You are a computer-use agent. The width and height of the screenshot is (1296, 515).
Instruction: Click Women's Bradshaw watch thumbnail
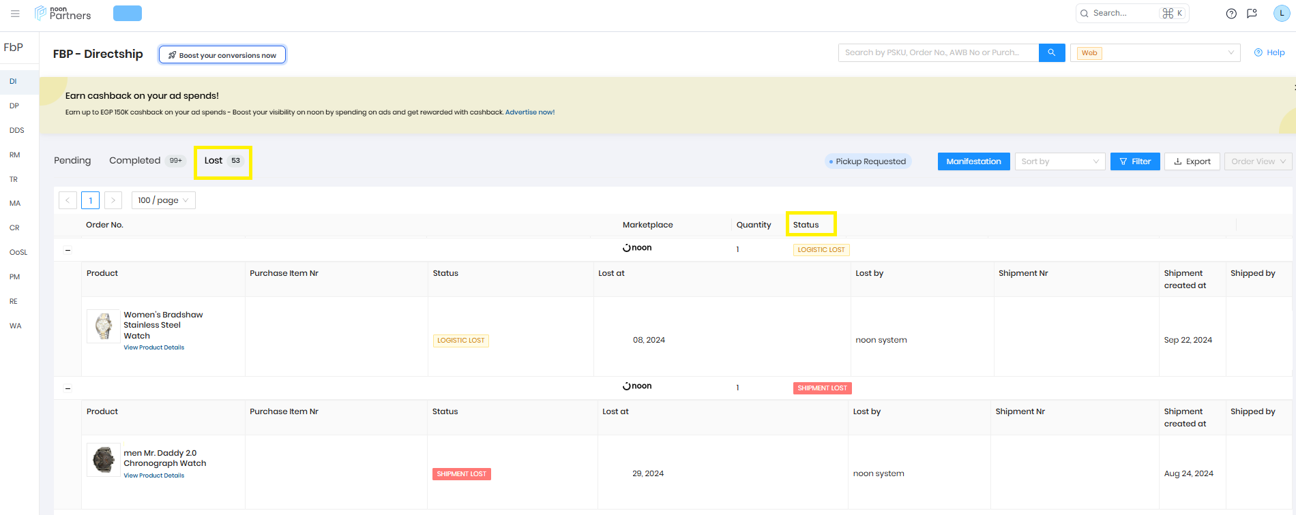point(104,326)
